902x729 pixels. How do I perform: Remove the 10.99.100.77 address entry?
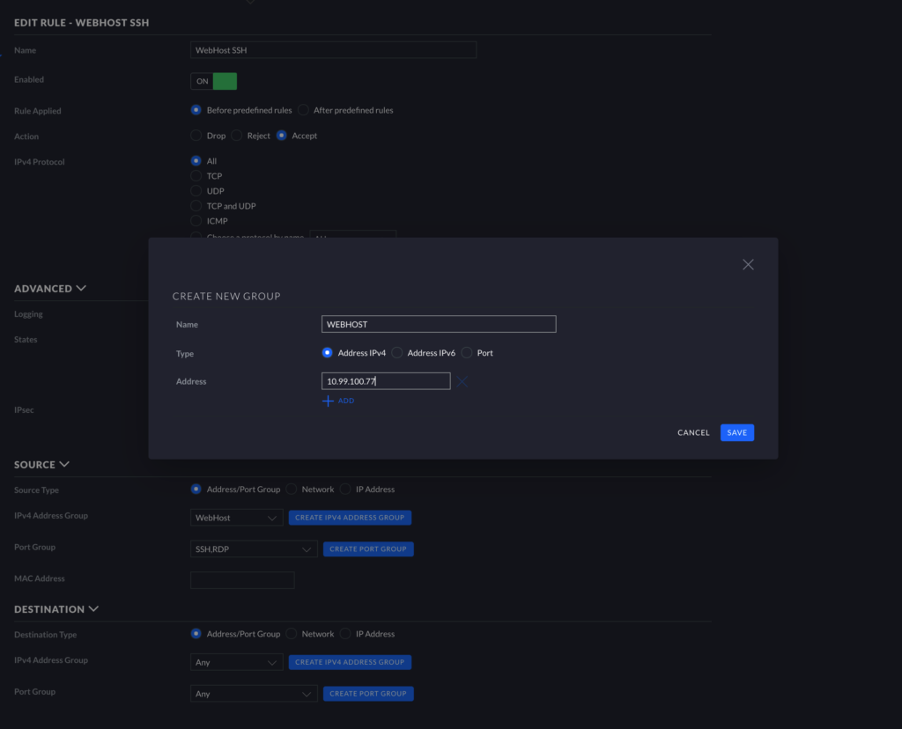pyautogui.click(x=462, y=381)
